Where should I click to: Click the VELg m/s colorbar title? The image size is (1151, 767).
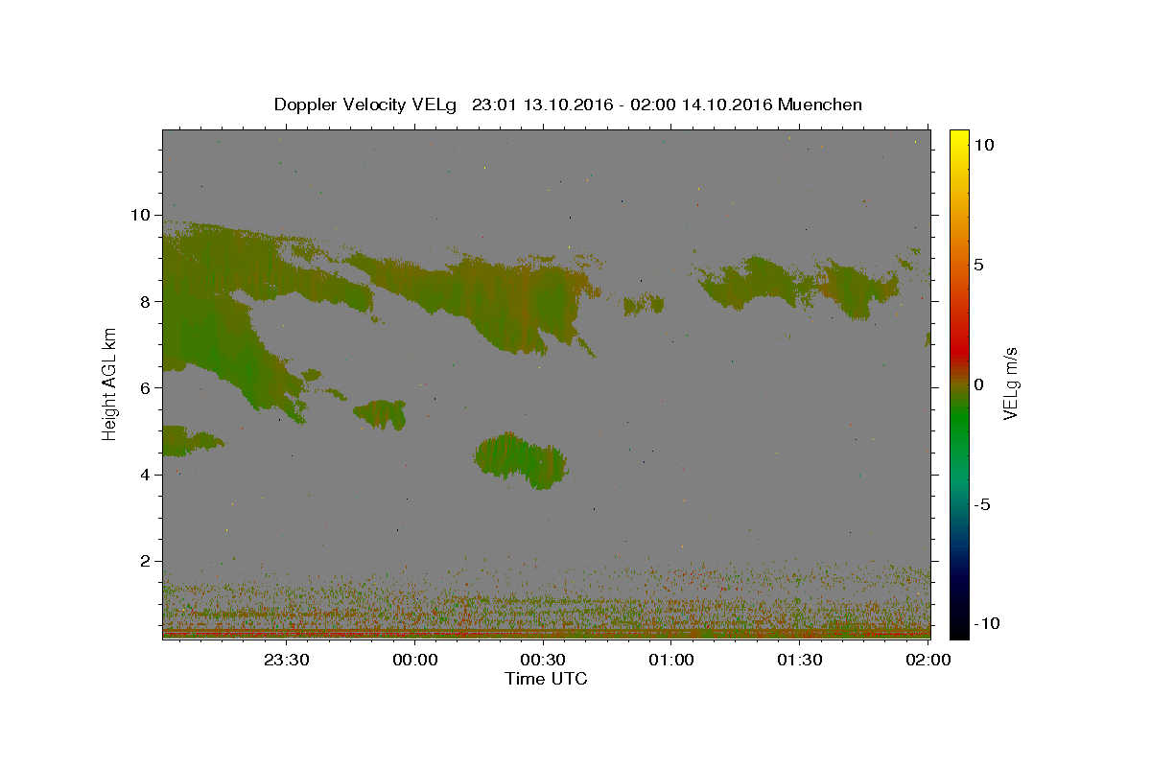(1009, 384)
